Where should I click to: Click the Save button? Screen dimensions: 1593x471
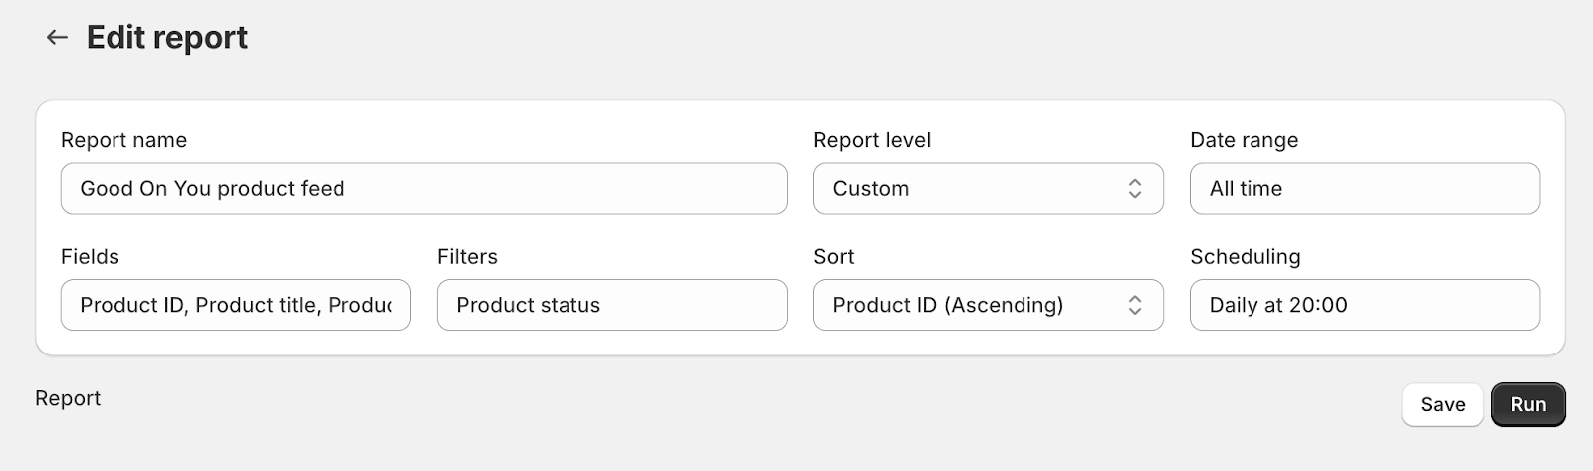click(x=1442, y=404)
